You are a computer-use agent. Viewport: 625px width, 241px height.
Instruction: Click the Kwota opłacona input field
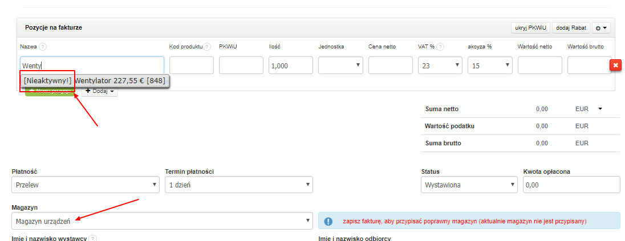pyautogui.click(x=571, y=185)
